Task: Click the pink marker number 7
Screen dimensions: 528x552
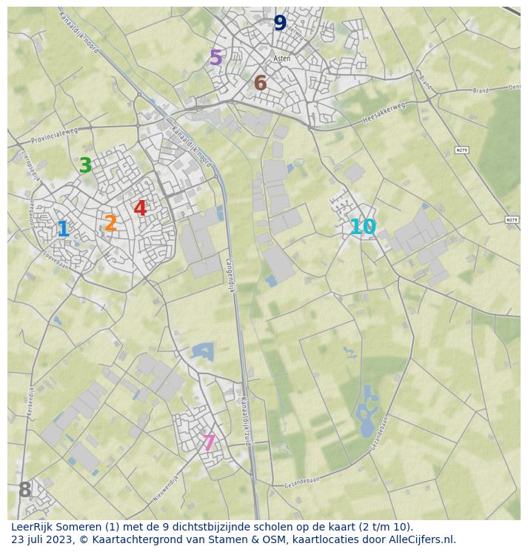Action: pos(209,443)
